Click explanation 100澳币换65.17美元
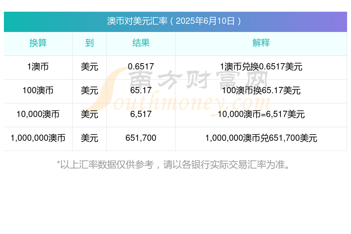The width and height of the screenshot is (351, 234). [261, 90]
